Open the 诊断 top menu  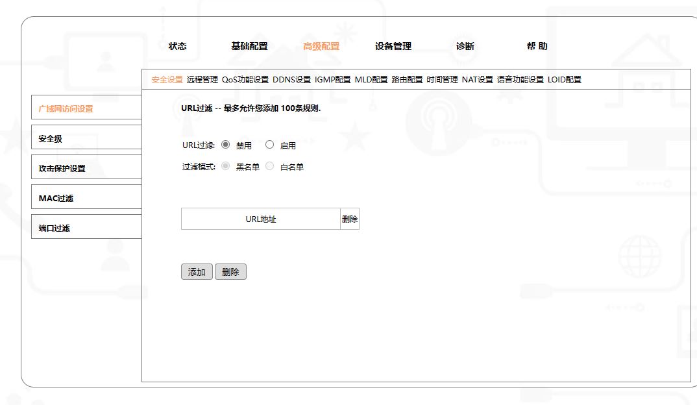click(465, 46)
